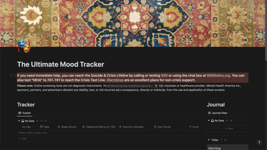Open the Warmlines link

click(115, 80)
